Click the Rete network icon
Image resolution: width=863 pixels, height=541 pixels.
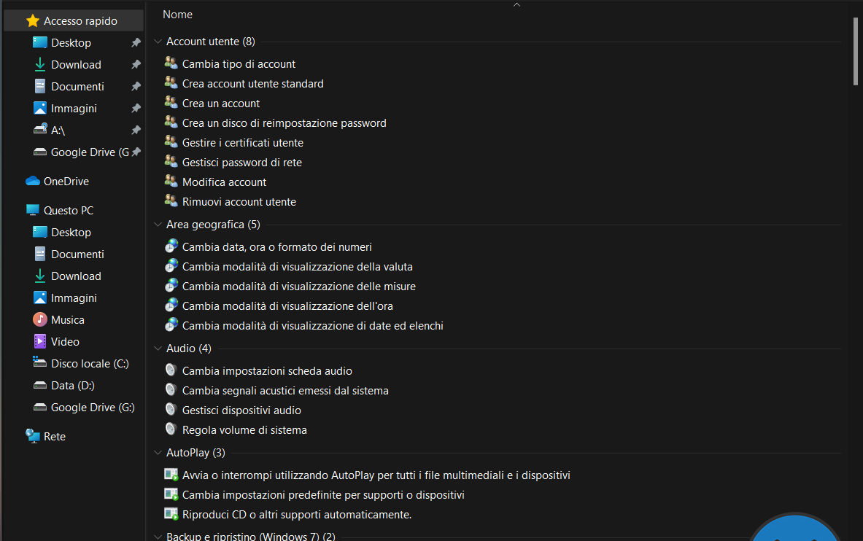pyautogui.click(x=32, y=436)
